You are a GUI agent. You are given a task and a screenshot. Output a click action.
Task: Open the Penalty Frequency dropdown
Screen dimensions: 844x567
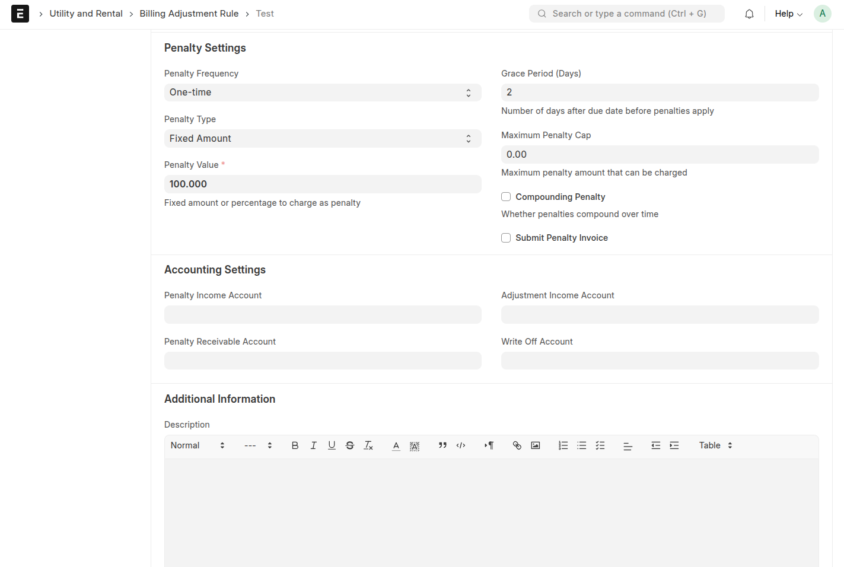pos(323,93)
